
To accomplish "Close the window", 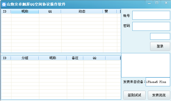I will click(166, 3).
